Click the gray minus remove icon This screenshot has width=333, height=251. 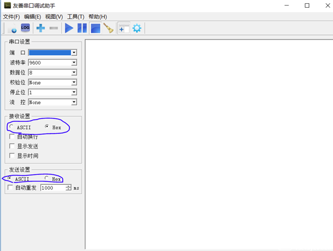point(54,28)
